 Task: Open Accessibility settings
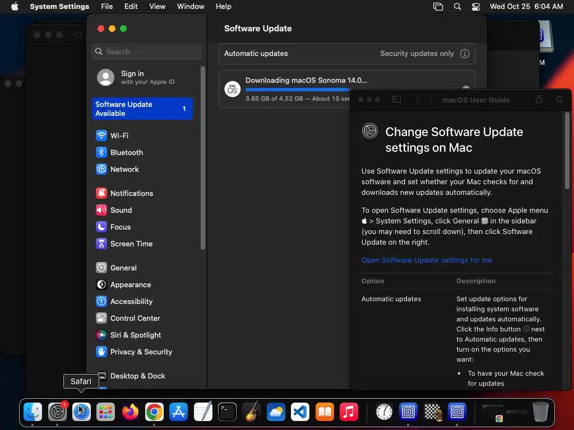pos(124,302)
